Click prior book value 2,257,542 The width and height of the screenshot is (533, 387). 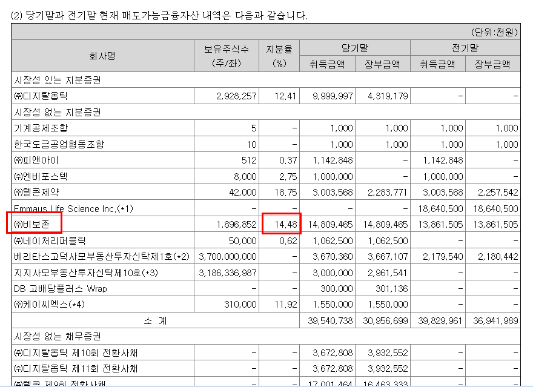point(498,193)
